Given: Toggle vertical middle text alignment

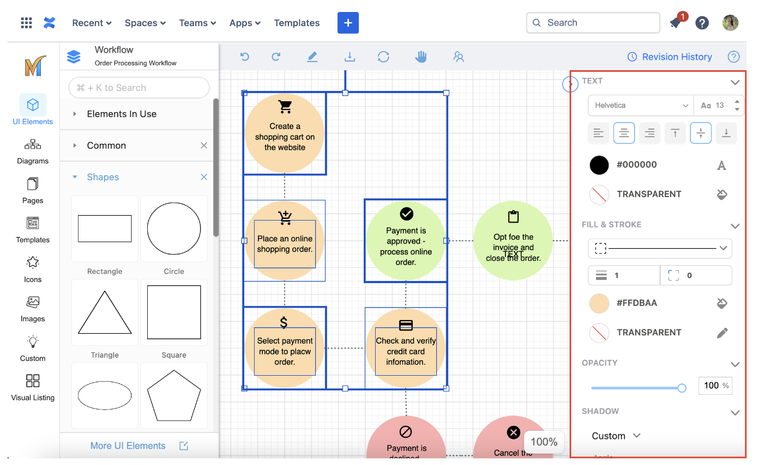Looking at the screenshot, I should (x=701, y=133).
